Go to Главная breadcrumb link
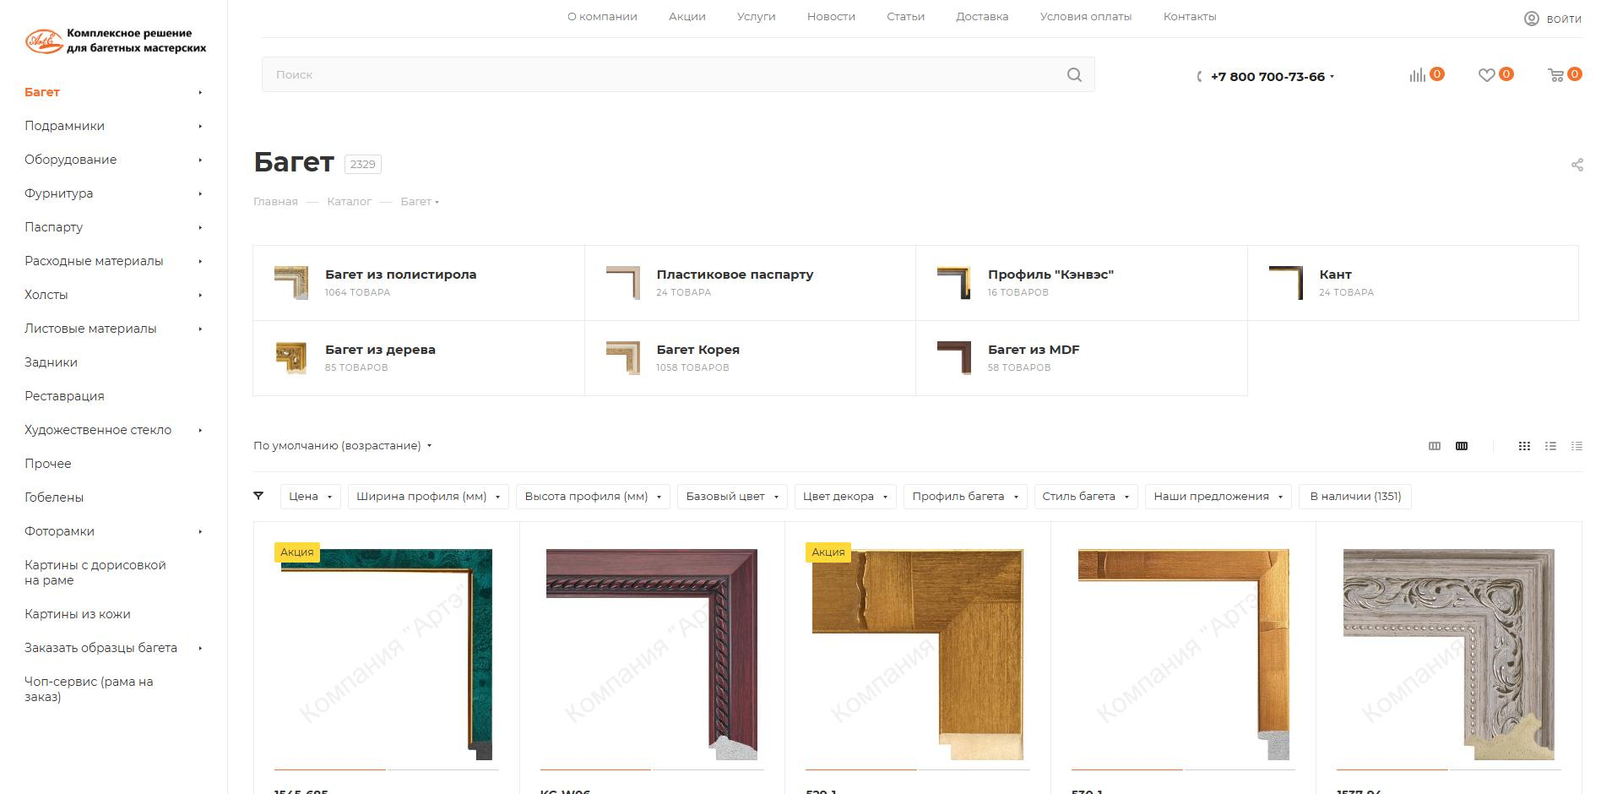The width and height of the screenshot is (1601, 794). point(275,202)
